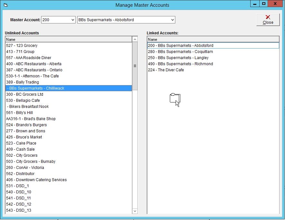Click the Close button with red X
Viewport: 285px width, 220px height.
pos(268,20)
